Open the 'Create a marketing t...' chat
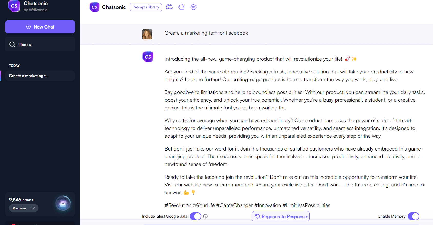This screenshot has width=433, height=225. click(x=40, y=76)
